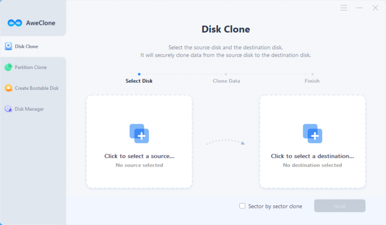This screenshot has height=225, width=386.
Task: Click the blue Select Disk progress dot
Action: [x=139, y=74]
